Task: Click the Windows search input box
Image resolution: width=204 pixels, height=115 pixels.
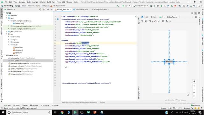Action: (29, 112)
